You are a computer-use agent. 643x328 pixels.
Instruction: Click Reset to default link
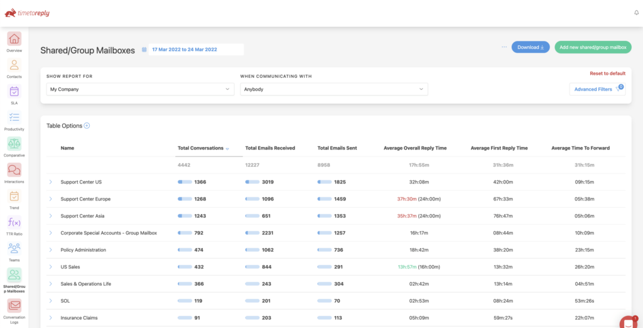tap(608, 74)
